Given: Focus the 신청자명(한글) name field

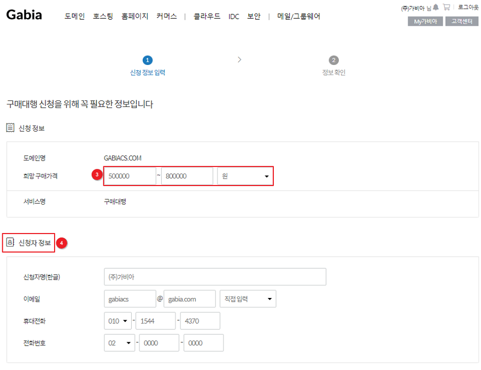Looking at the screenshot, I should 215,277.
